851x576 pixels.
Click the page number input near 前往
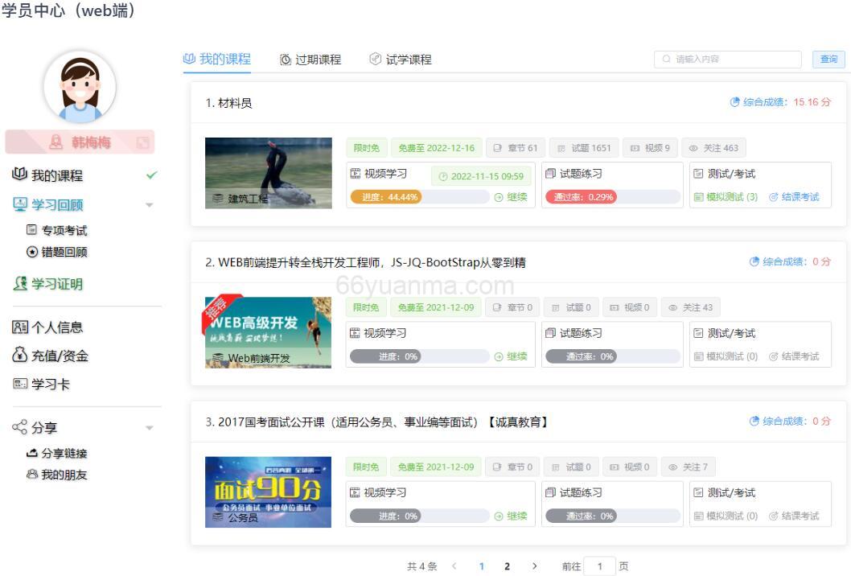pos(599,566)
